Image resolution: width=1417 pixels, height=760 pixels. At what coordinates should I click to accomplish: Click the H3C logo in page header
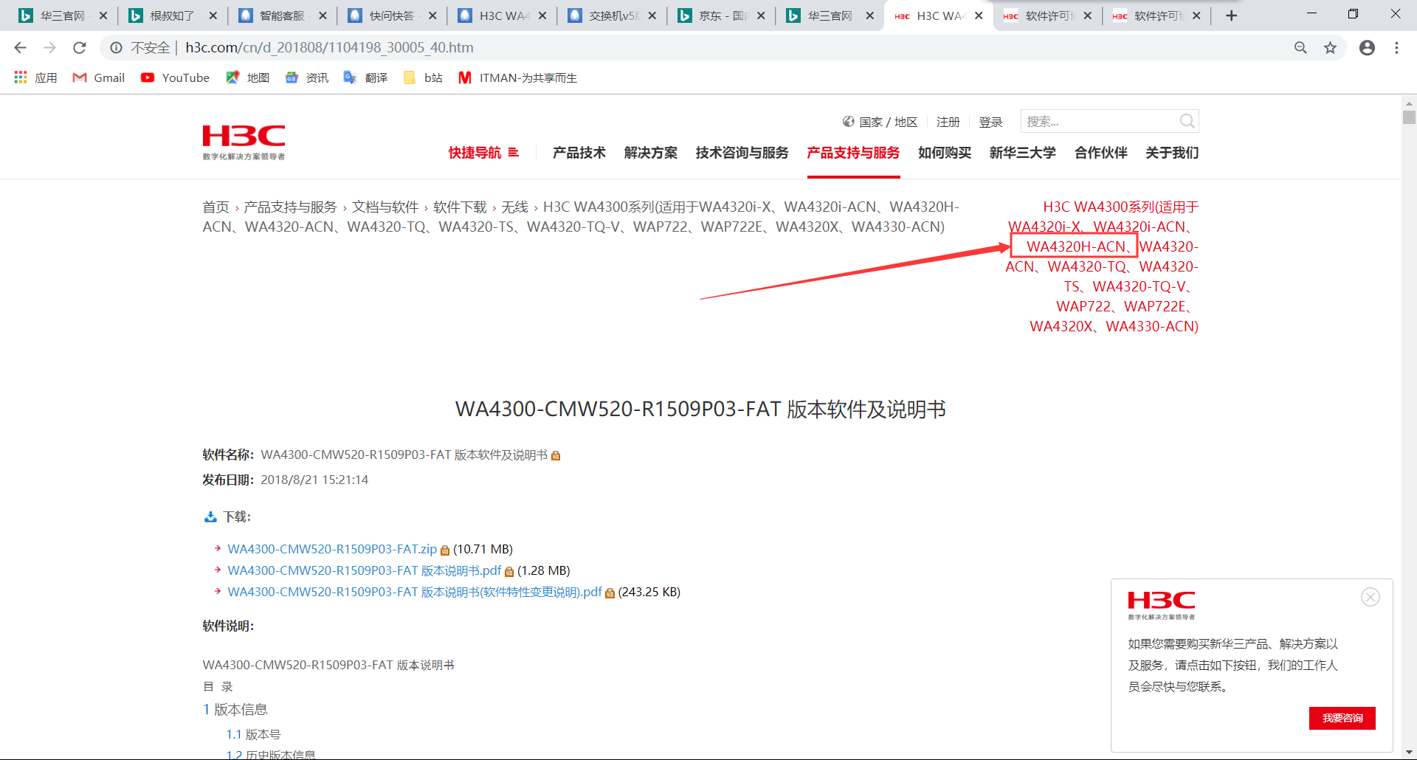(x=244, y=142)
